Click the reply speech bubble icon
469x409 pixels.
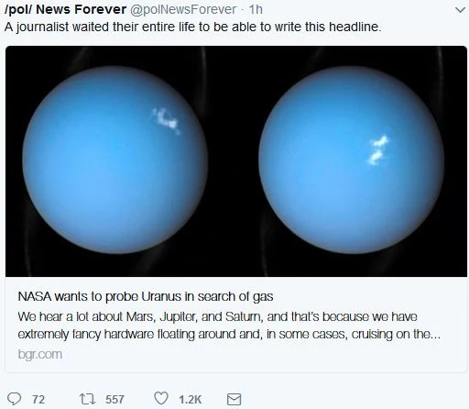(x=14, y=399)
